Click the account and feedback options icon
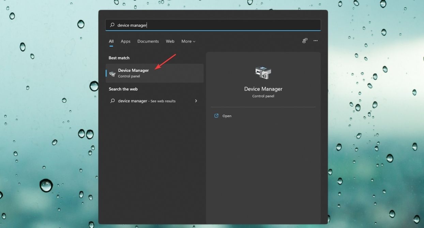The width and height of the screenshot is (424, 228). point(304,40)
